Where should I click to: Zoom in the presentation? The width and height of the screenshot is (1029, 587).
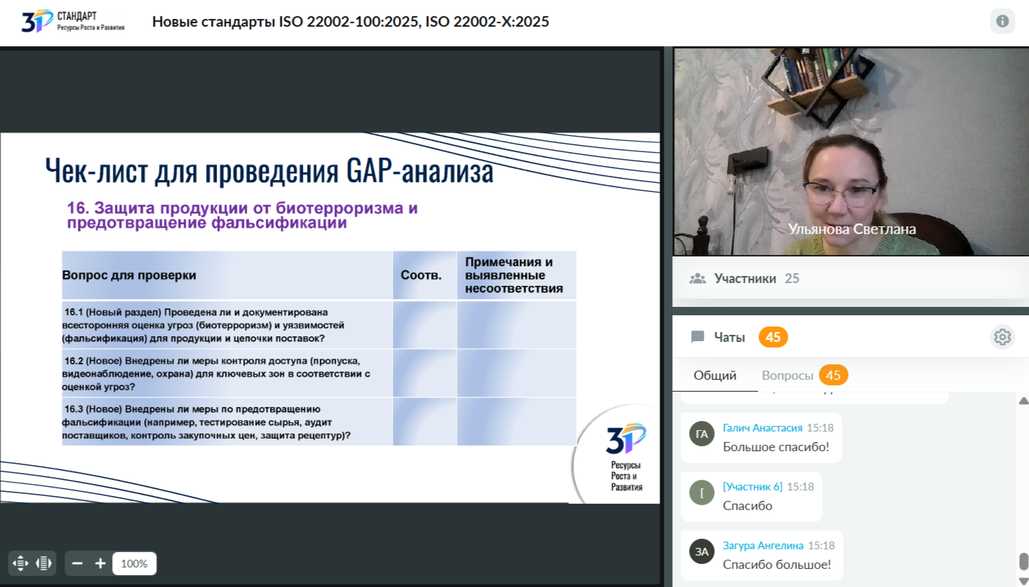point(100,563)
